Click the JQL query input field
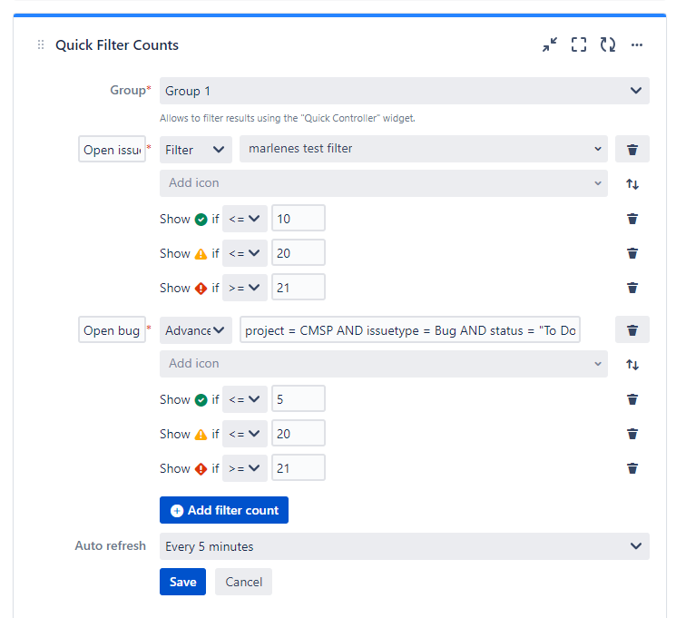This screenshot has height=618, width=676. (x=410, y=330)
